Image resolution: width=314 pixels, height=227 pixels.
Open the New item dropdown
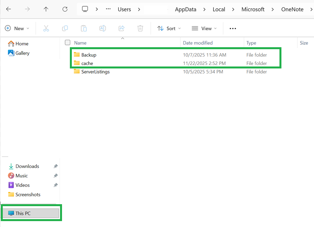[17, 28]
